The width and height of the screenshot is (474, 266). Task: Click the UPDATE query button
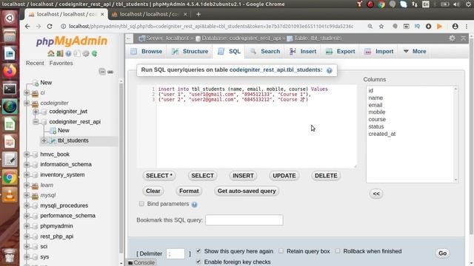284,176
